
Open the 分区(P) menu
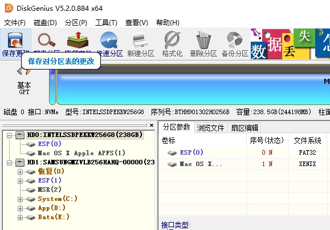76,23
